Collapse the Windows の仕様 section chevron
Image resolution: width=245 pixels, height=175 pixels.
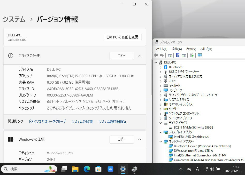[x=140, y=139]
